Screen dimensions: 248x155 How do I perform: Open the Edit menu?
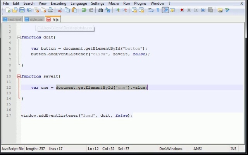(x=16, y=3)
